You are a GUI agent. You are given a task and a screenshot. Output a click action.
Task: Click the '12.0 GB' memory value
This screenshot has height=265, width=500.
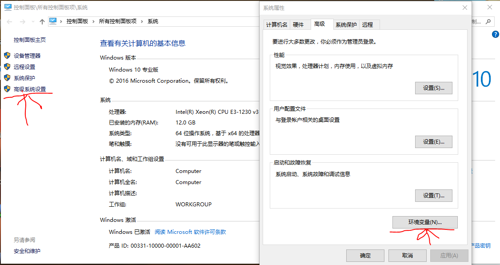point(186,122)
